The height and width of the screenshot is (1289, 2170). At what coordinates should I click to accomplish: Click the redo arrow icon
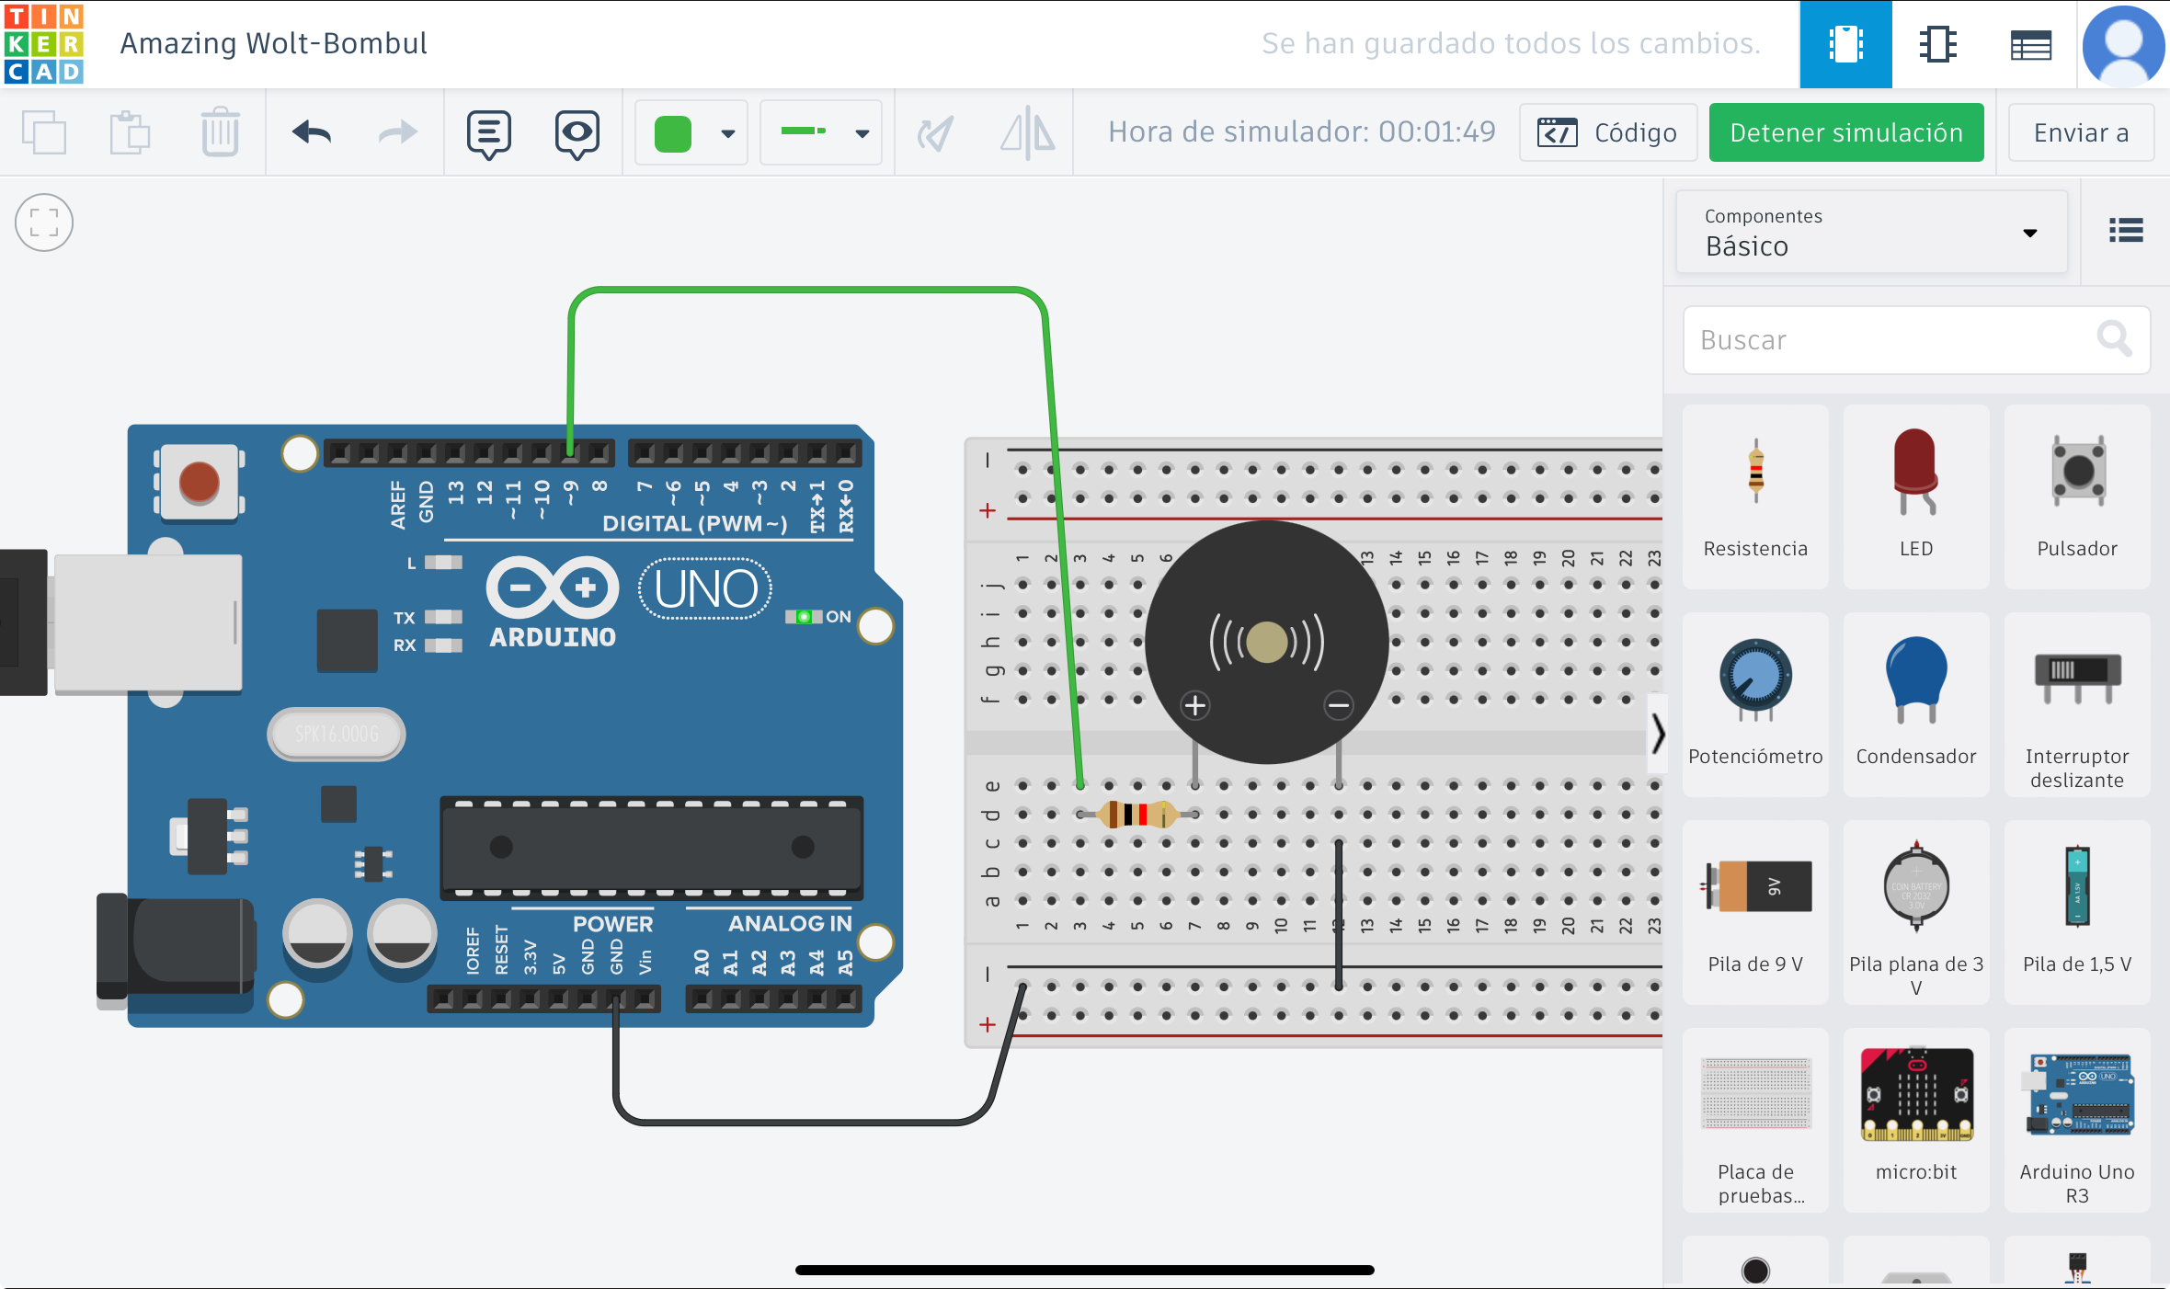[x=397, y=133]
